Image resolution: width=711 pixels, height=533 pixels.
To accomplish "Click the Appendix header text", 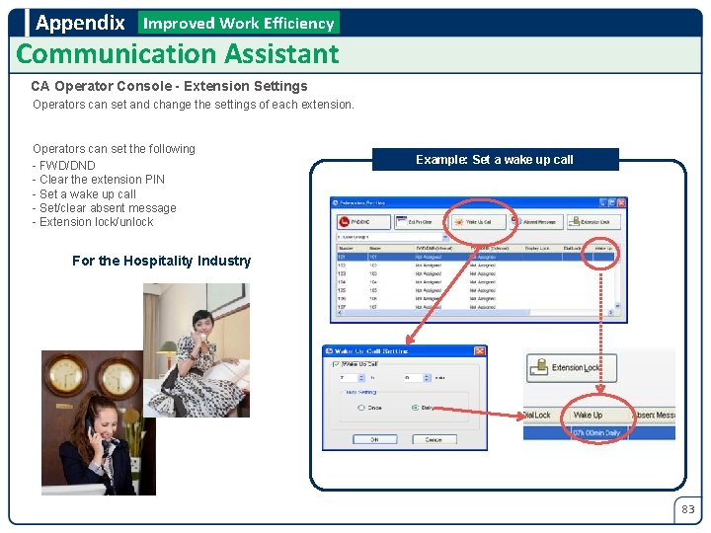I will point(80,23).
